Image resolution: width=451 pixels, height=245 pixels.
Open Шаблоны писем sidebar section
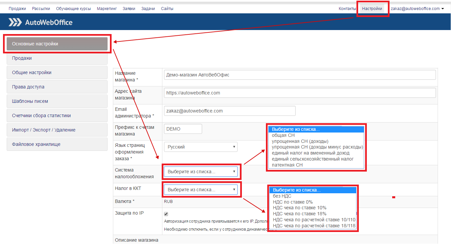point(57,101)
